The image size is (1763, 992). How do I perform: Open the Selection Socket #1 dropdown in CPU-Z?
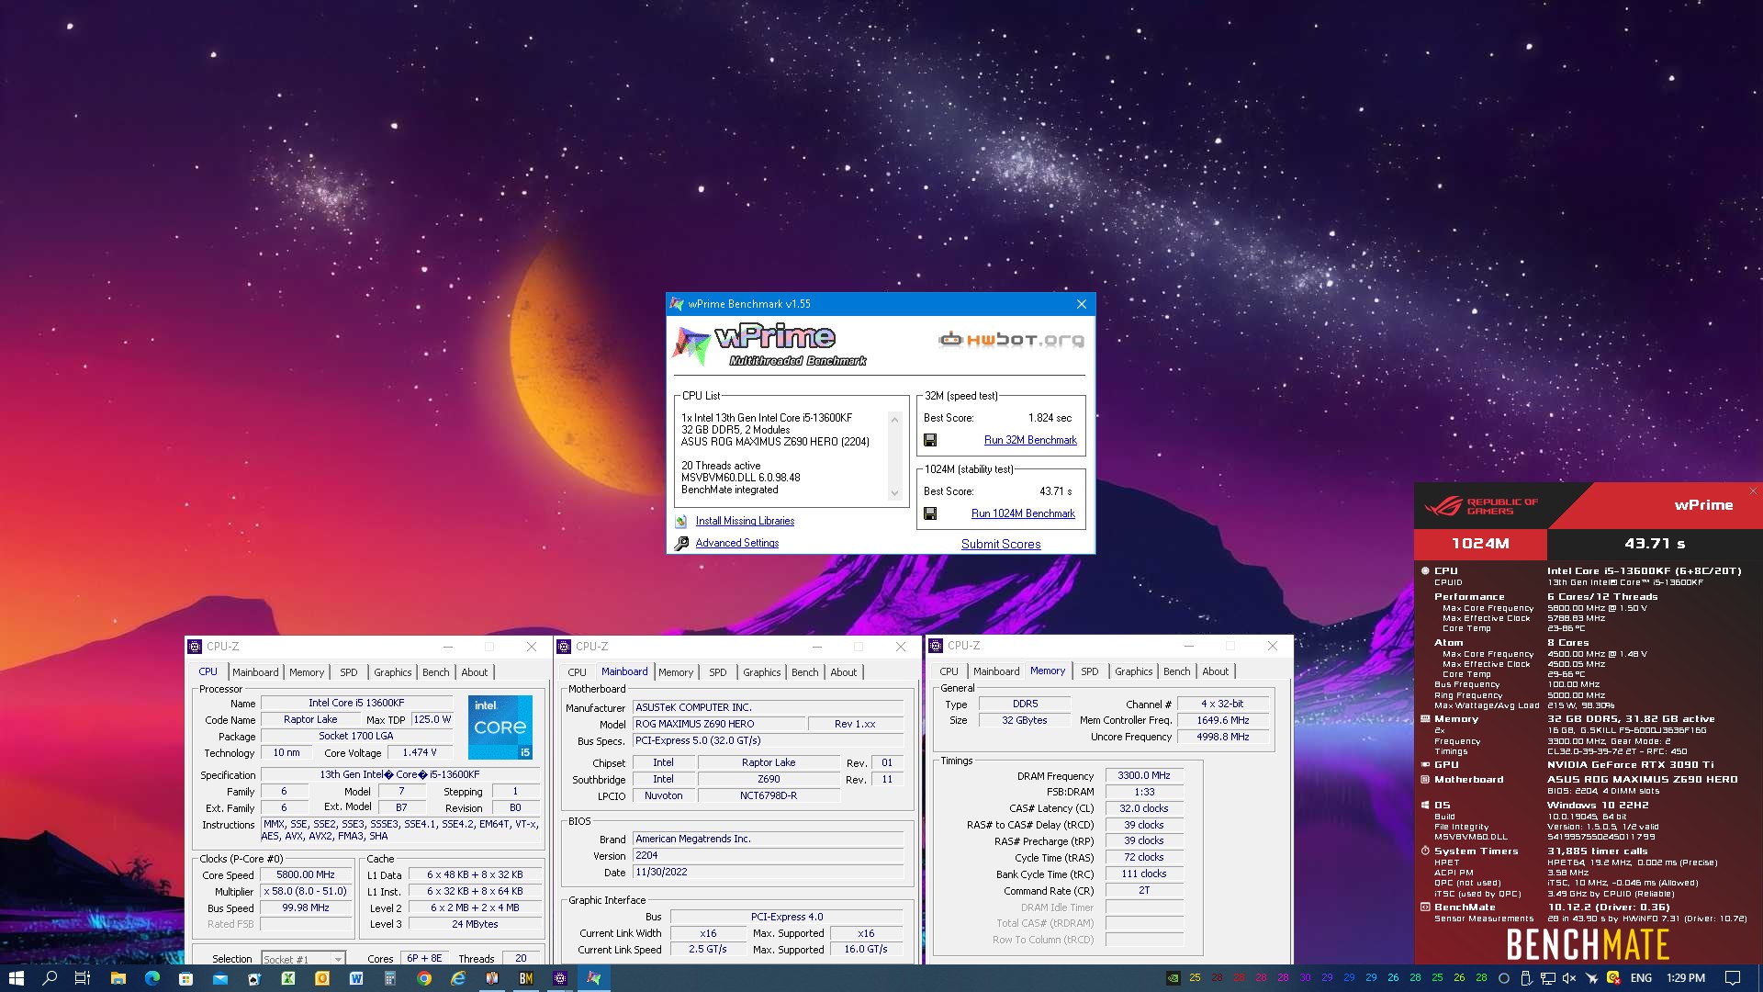point(303,958)
